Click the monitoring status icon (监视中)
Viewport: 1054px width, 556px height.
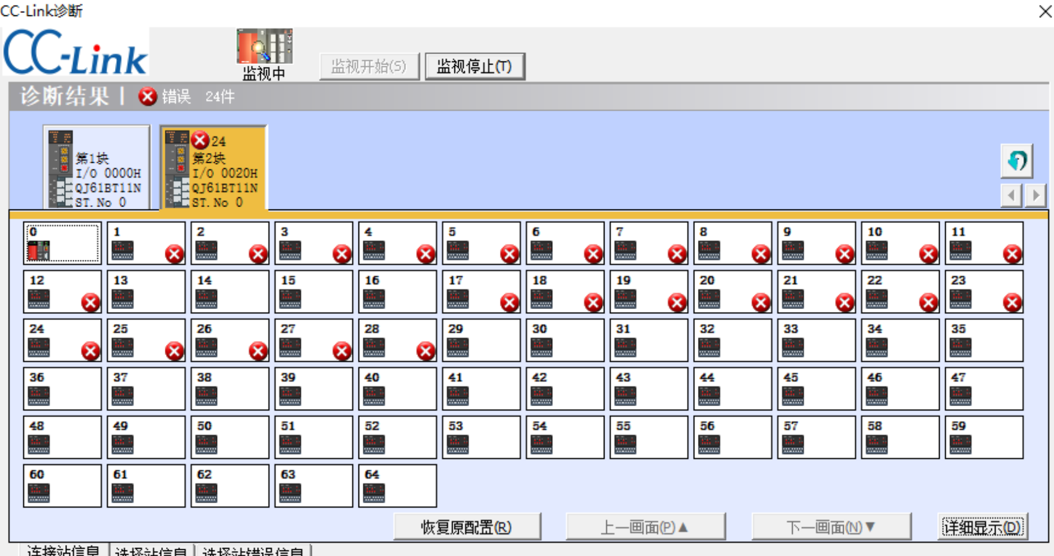click(264, 47)
